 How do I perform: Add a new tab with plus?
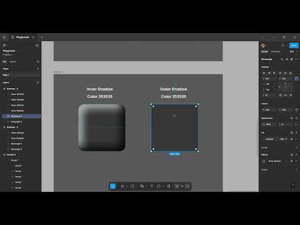(42, 37)
